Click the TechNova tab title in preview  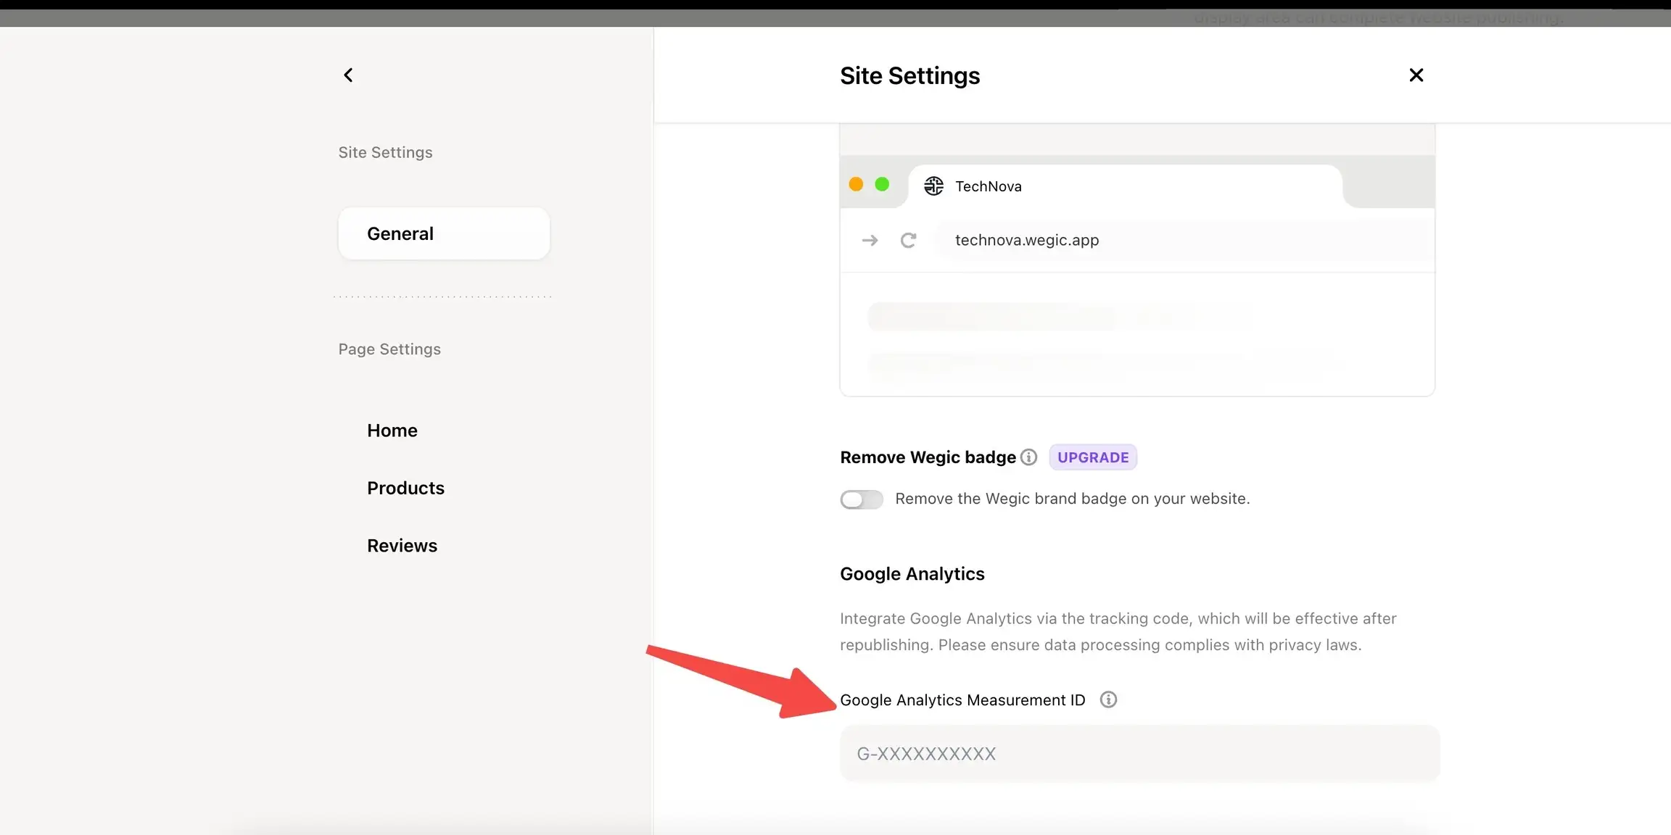point(989,186)
